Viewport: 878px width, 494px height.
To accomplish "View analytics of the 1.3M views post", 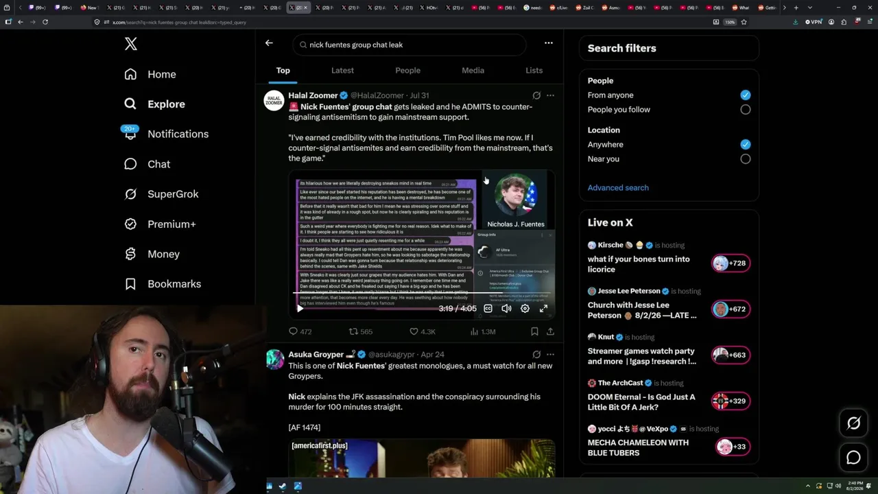I will (x=483, y=331).
